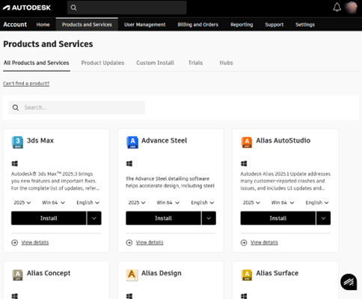
Task: Open the Support menu item
Action: 274,25
